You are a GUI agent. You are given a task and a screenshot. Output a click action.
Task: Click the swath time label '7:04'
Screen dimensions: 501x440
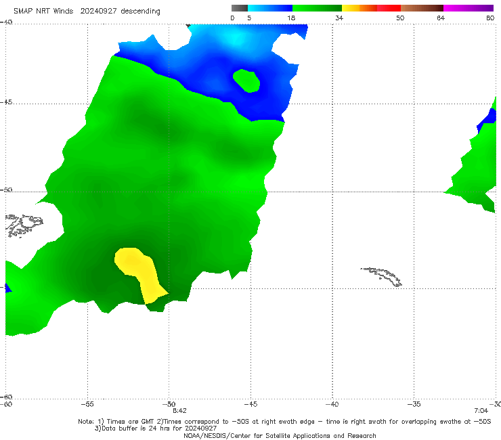[481, 411]
